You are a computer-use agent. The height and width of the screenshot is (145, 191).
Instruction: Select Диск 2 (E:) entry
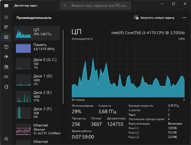pyautogui.click(x=37, y=96)
